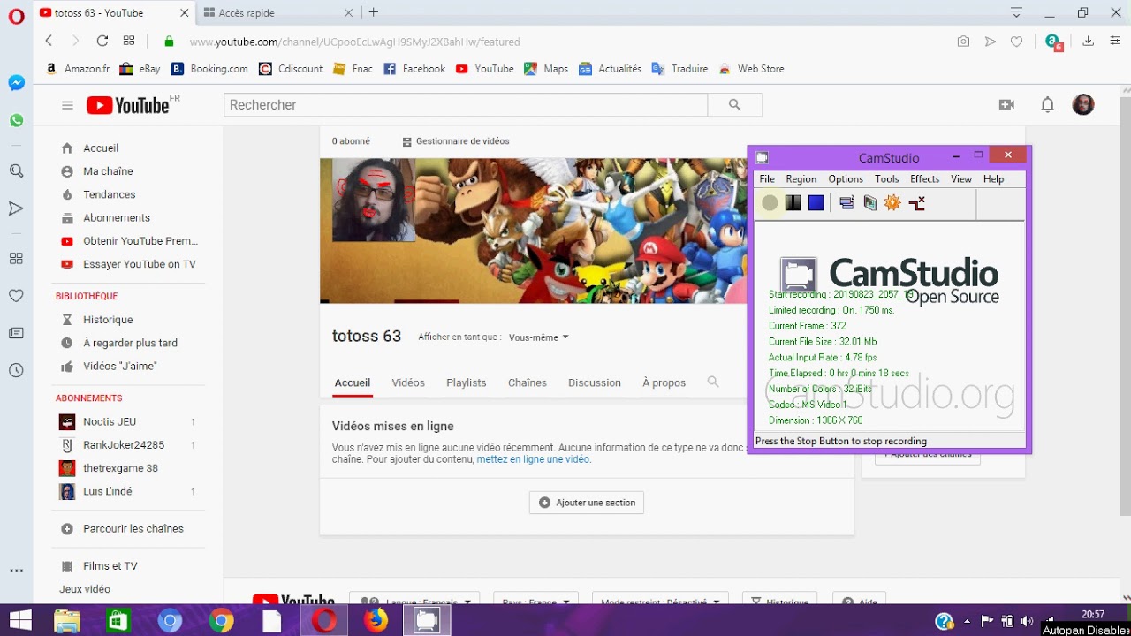The width and height of the screenshot is (1131, 636).
Task: Open CamStudio Region menu
Action: (801, 178)
